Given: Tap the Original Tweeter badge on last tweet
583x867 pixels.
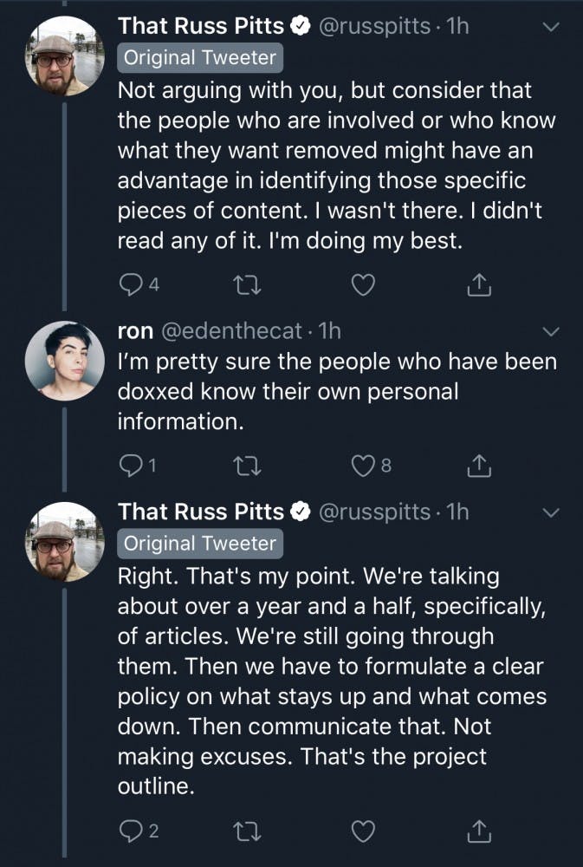Looking at the screenshot, I should (200, 544).
